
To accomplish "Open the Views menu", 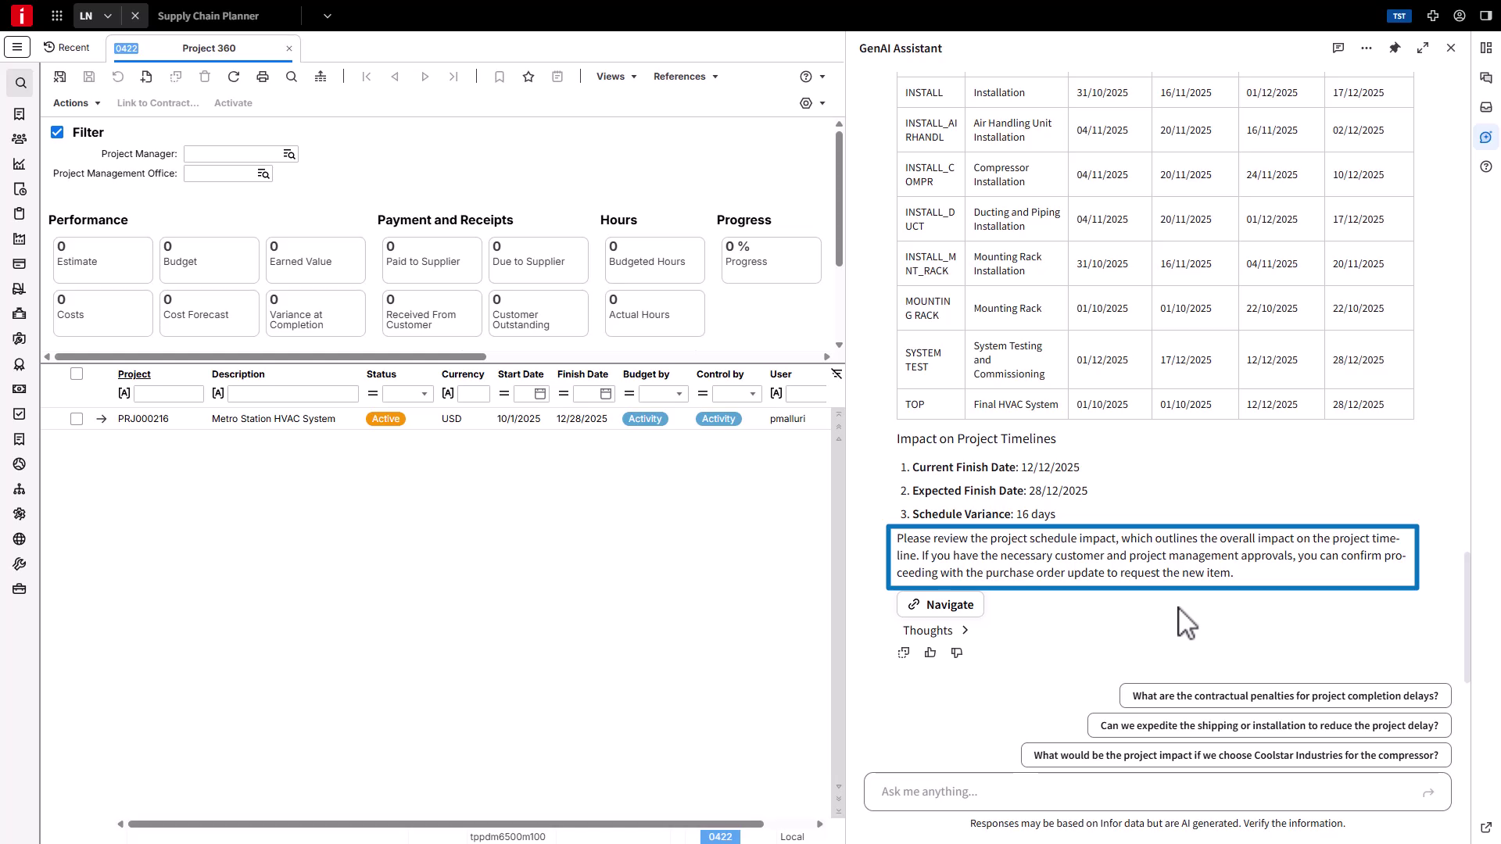I will click(x=615, y=76).
